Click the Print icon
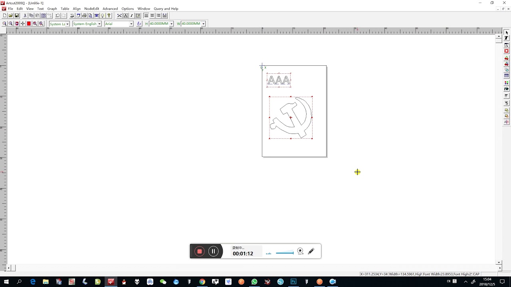511x287 pixels. 84,16
